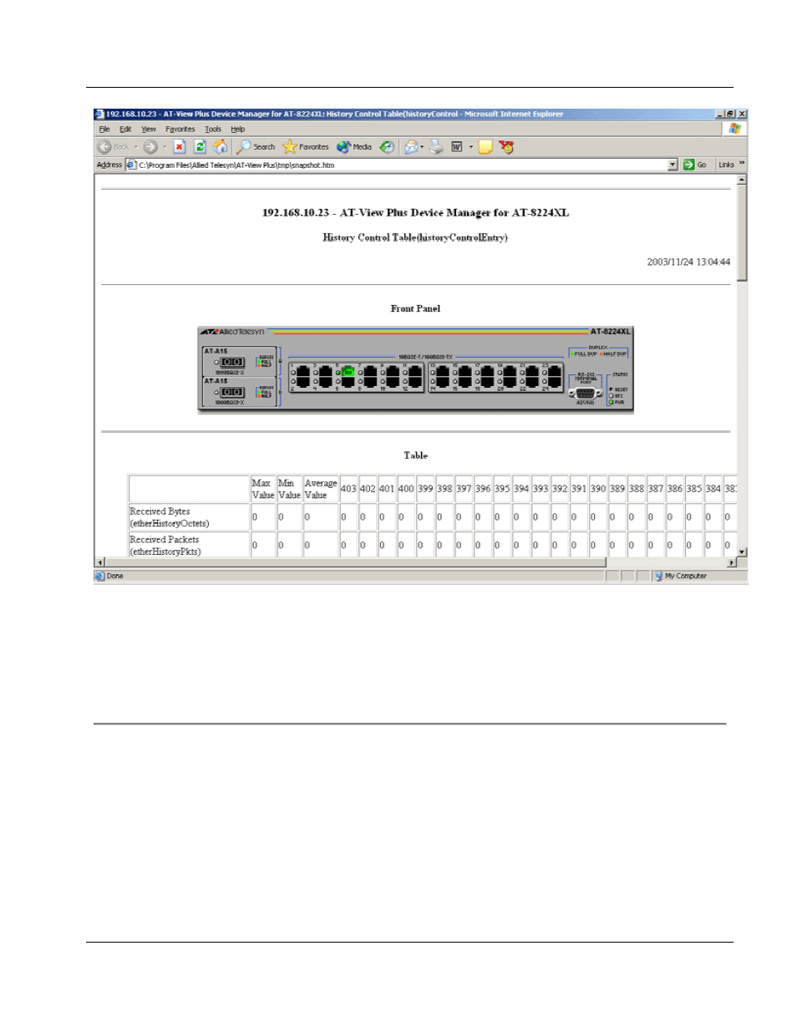Open the Forward button dropdown arrow
The width and height of the screenshot is (797, 1032).
pos(164,147)
